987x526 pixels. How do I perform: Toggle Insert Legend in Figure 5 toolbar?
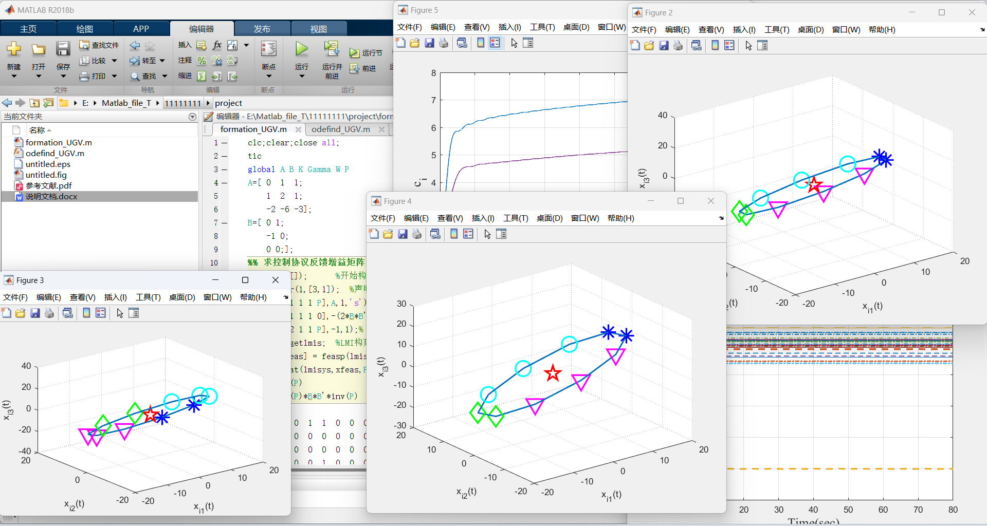[495, 43]
